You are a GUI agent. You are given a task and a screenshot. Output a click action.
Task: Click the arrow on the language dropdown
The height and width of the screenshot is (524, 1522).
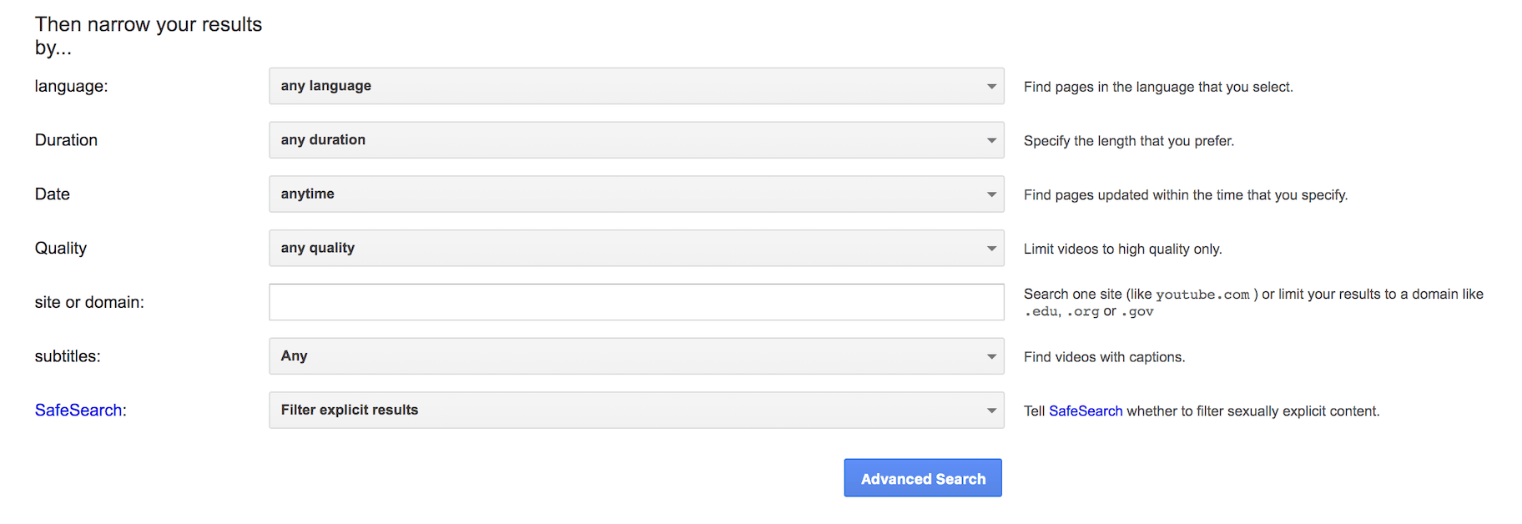(x=991, y=87)
